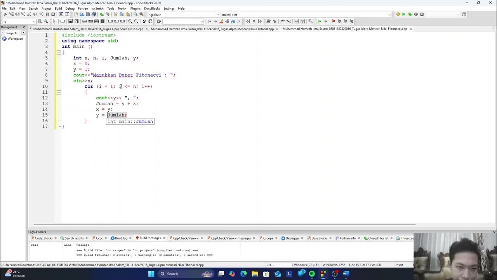Run the program with green play icon
Image resolution: width=497 pixels, height=280 pixels.
pyautogui.click(x=404, y=14)
